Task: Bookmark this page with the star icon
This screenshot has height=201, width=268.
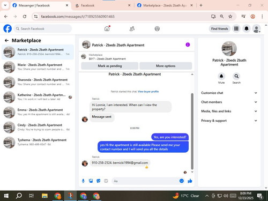Action: pyautogui.click(x=230, y=17)
